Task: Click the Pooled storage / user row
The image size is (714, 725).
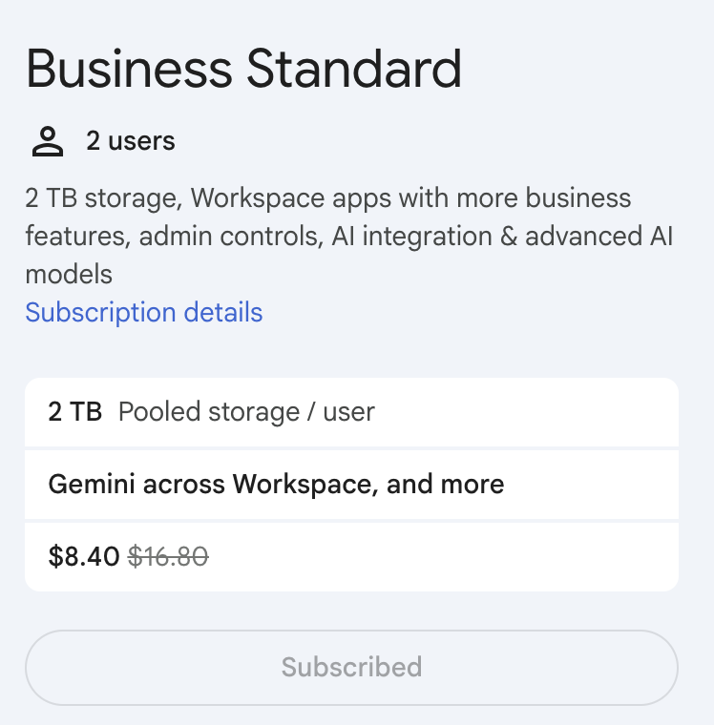Action: (x=351, y=412)
